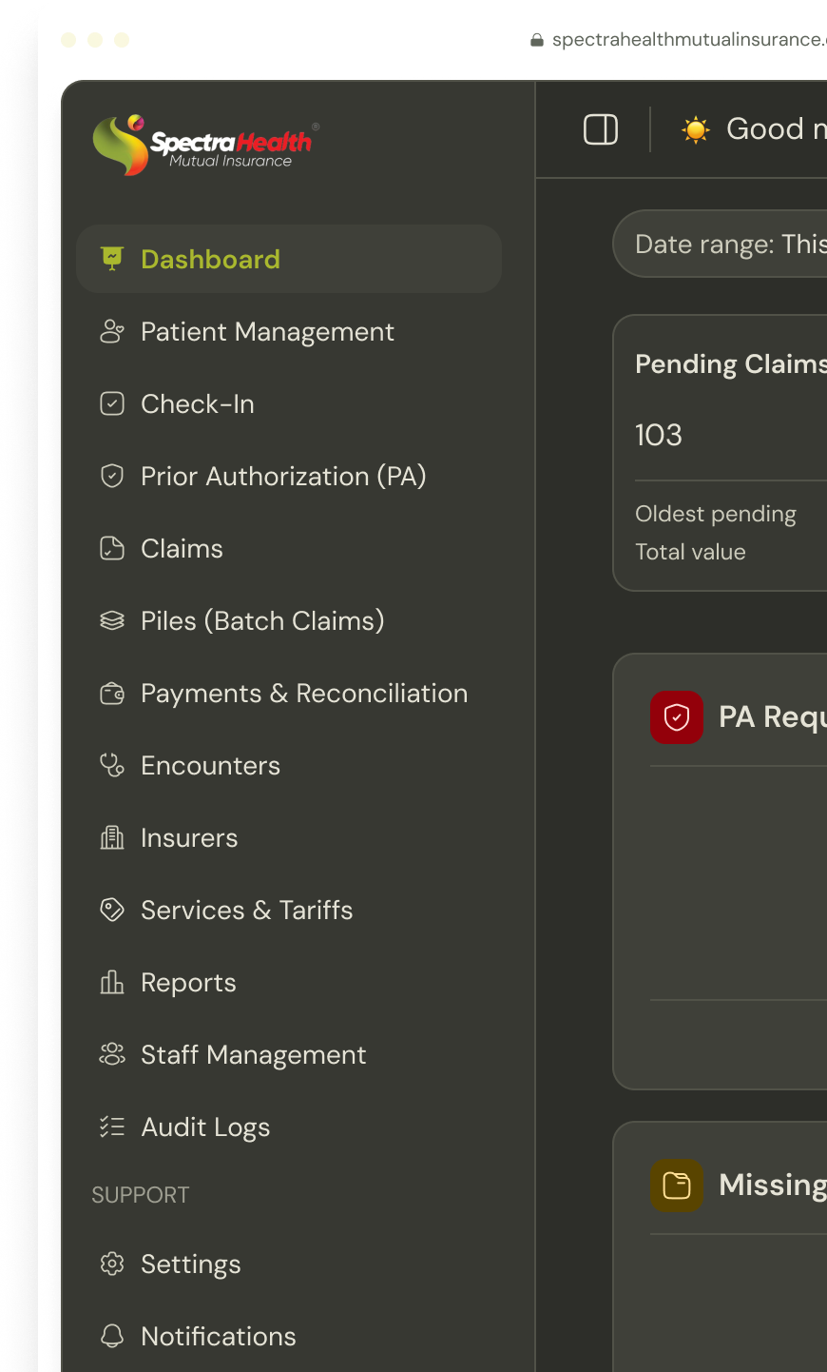Open the Settings gear icon

112,1264
